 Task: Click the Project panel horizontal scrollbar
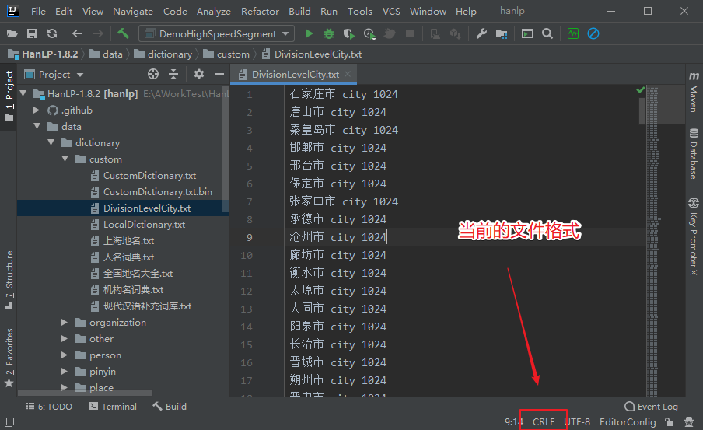tap(85, 393)
